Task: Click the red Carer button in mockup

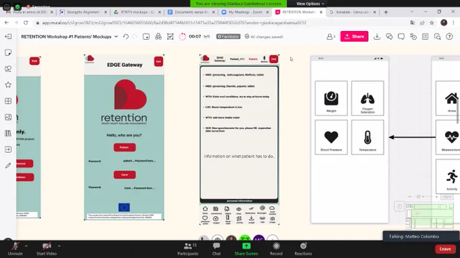Action: click(x=124, y=174)
